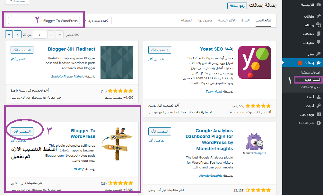This screenshot has width=323, height=195.
Task: Open the Google Analytics Dashboard Plugin title
Action: [209, 140]
